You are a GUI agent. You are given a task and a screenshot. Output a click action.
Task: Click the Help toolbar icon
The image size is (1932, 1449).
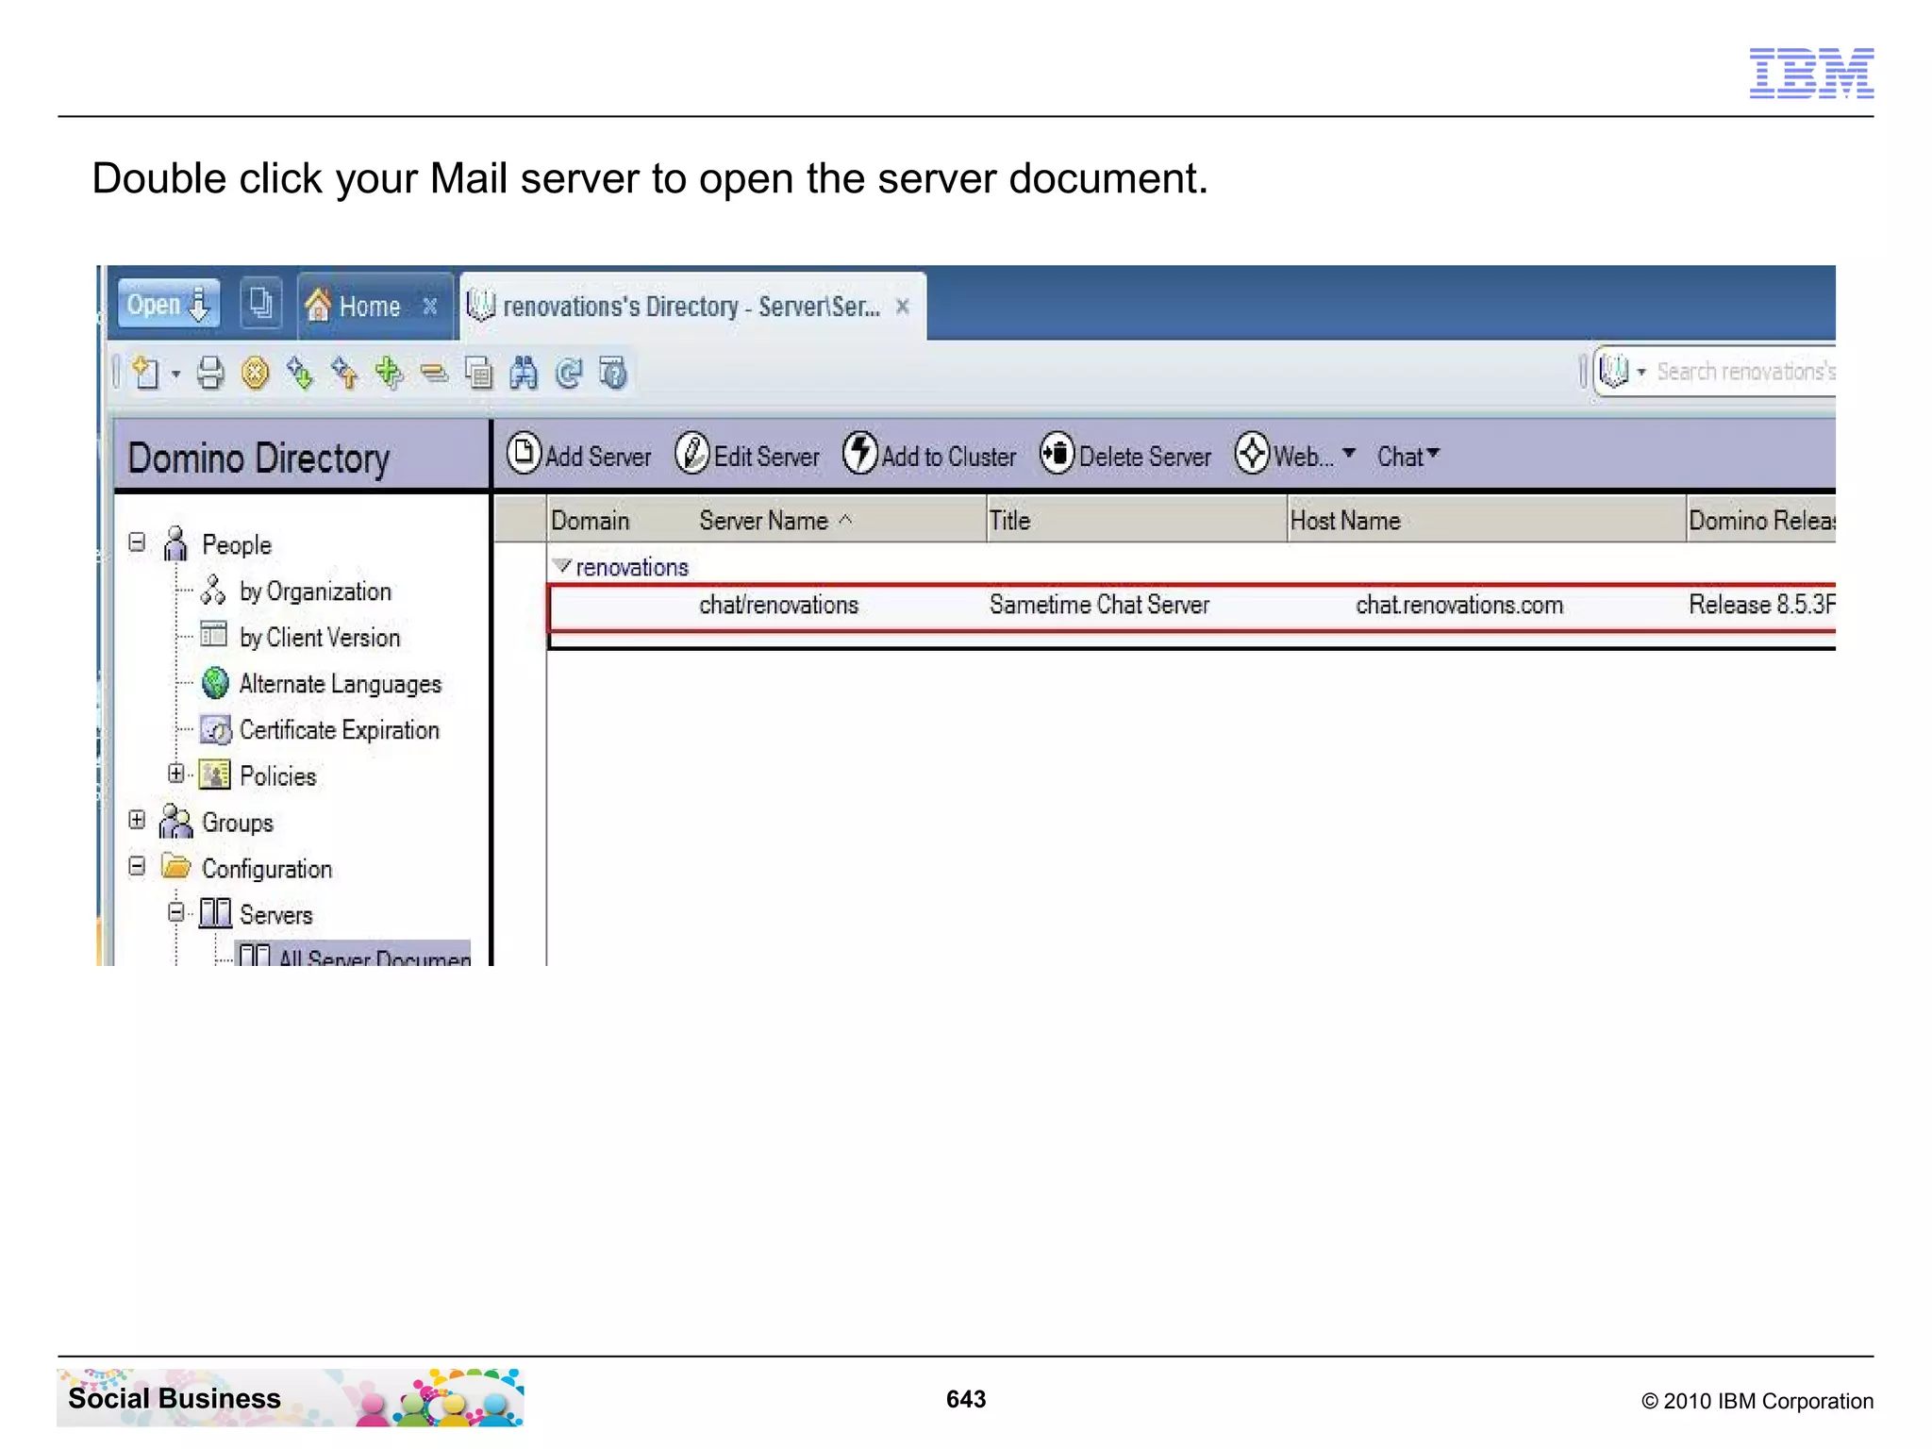(x=614, y=373)
